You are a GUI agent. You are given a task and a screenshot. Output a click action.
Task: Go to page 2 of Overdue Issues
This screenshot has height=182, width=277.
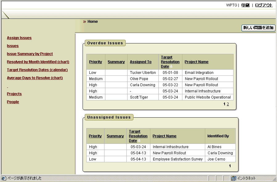pos(228,104)
